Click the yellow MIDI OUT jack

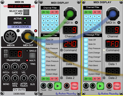click(x=28, y=36)
